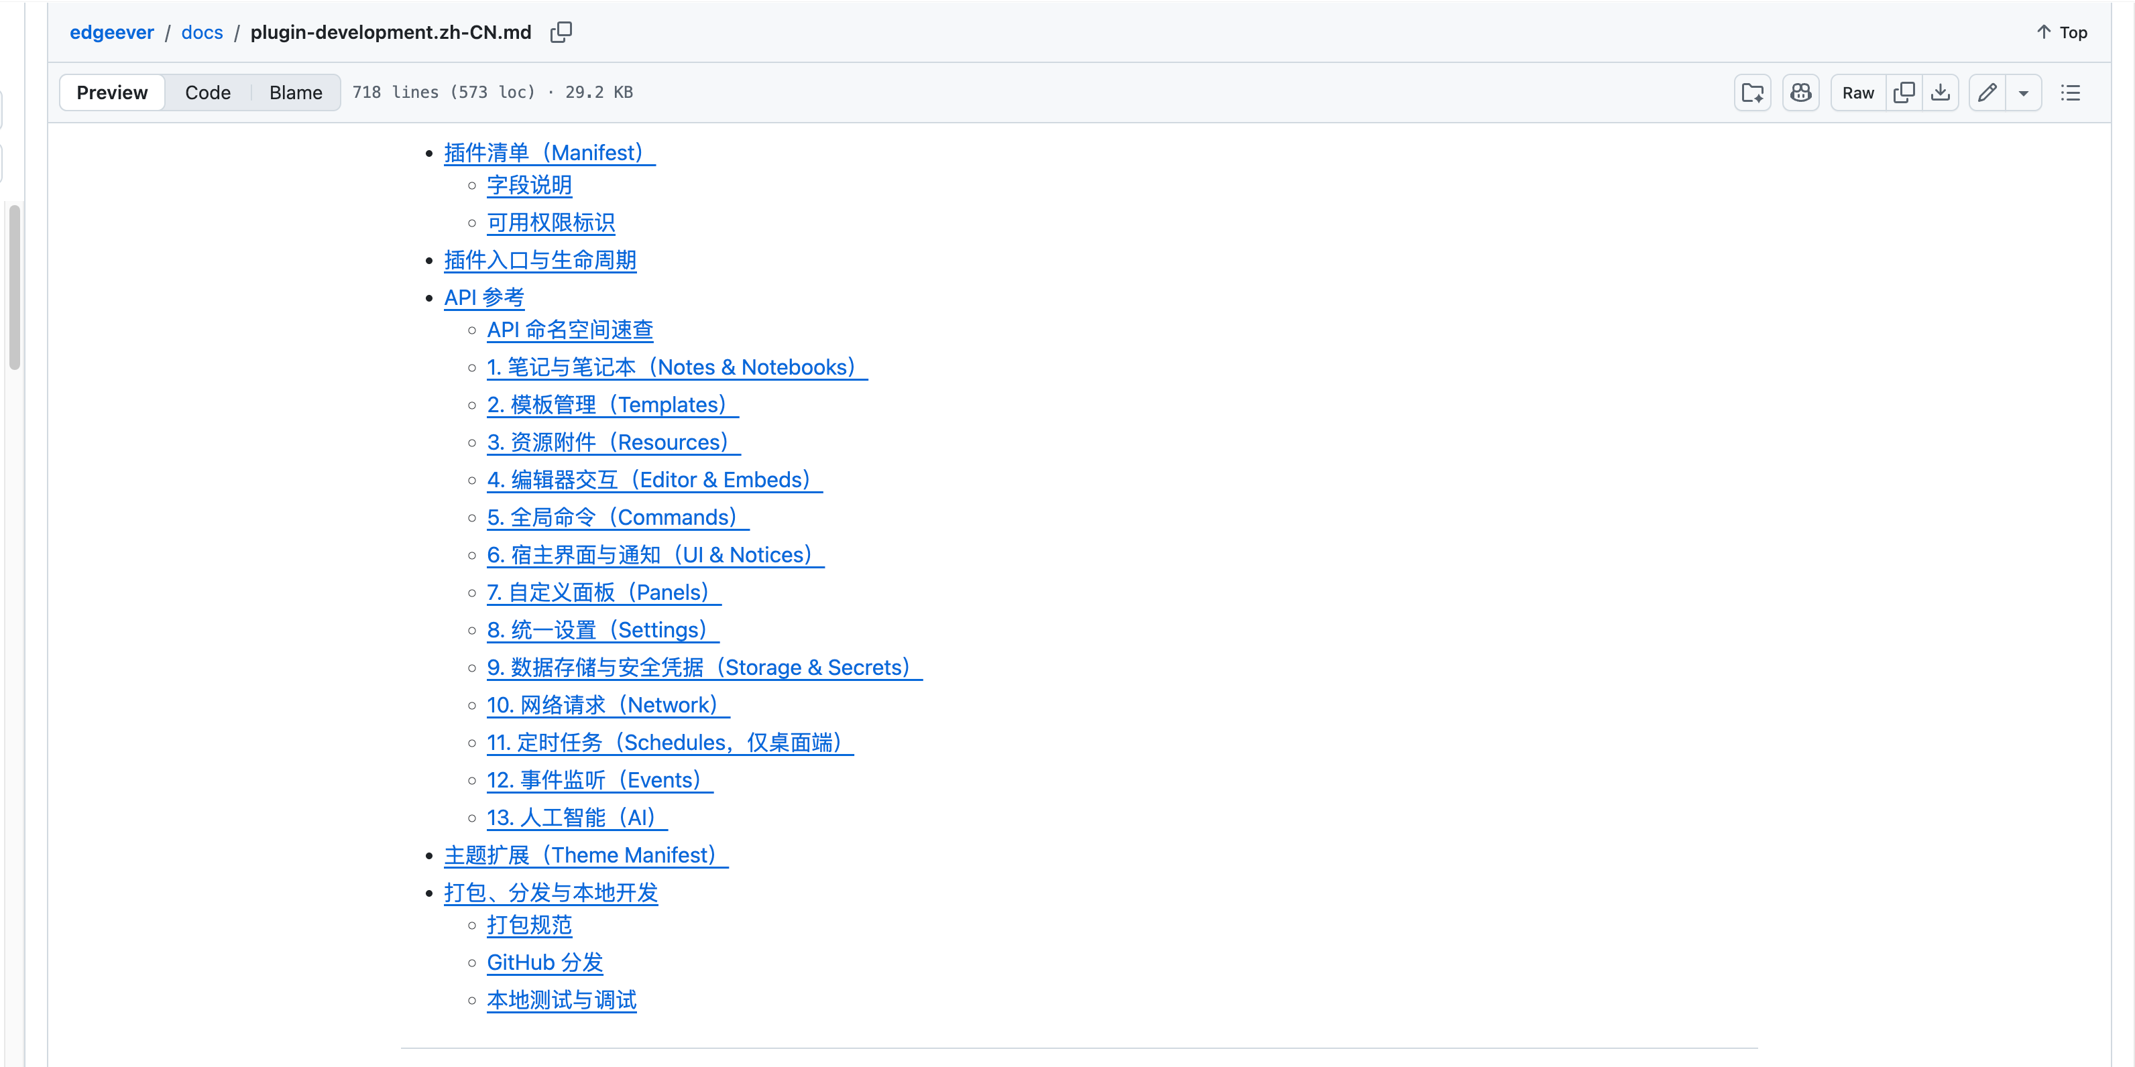Open the document outline icon

coord(2071,92)
